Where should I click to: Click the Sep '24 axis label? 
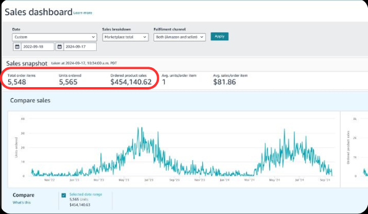325,180
